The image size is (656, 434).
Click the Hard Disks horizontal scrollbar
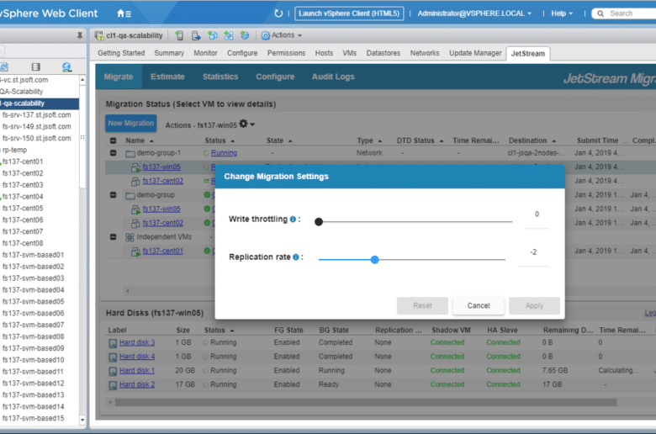click(366, 402)
